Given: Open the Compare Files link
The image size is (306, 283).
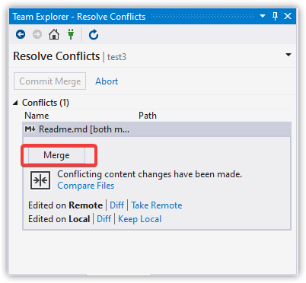Looking at the screenshot, I should [86, 186].
